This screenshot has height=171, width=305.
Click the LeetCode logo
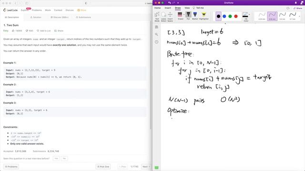[x=10, y=10]
